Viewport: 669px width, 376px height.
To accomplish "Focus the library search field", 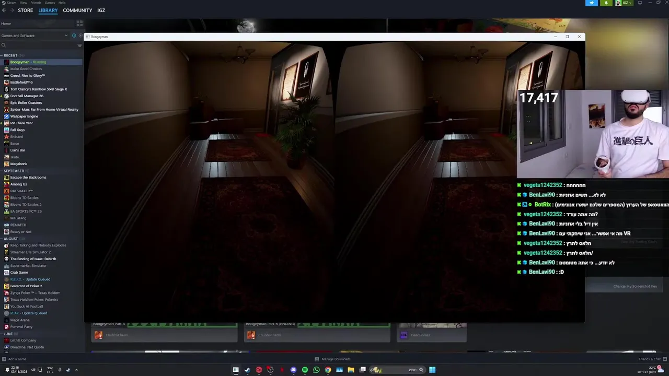I will [x=38, y=45].
